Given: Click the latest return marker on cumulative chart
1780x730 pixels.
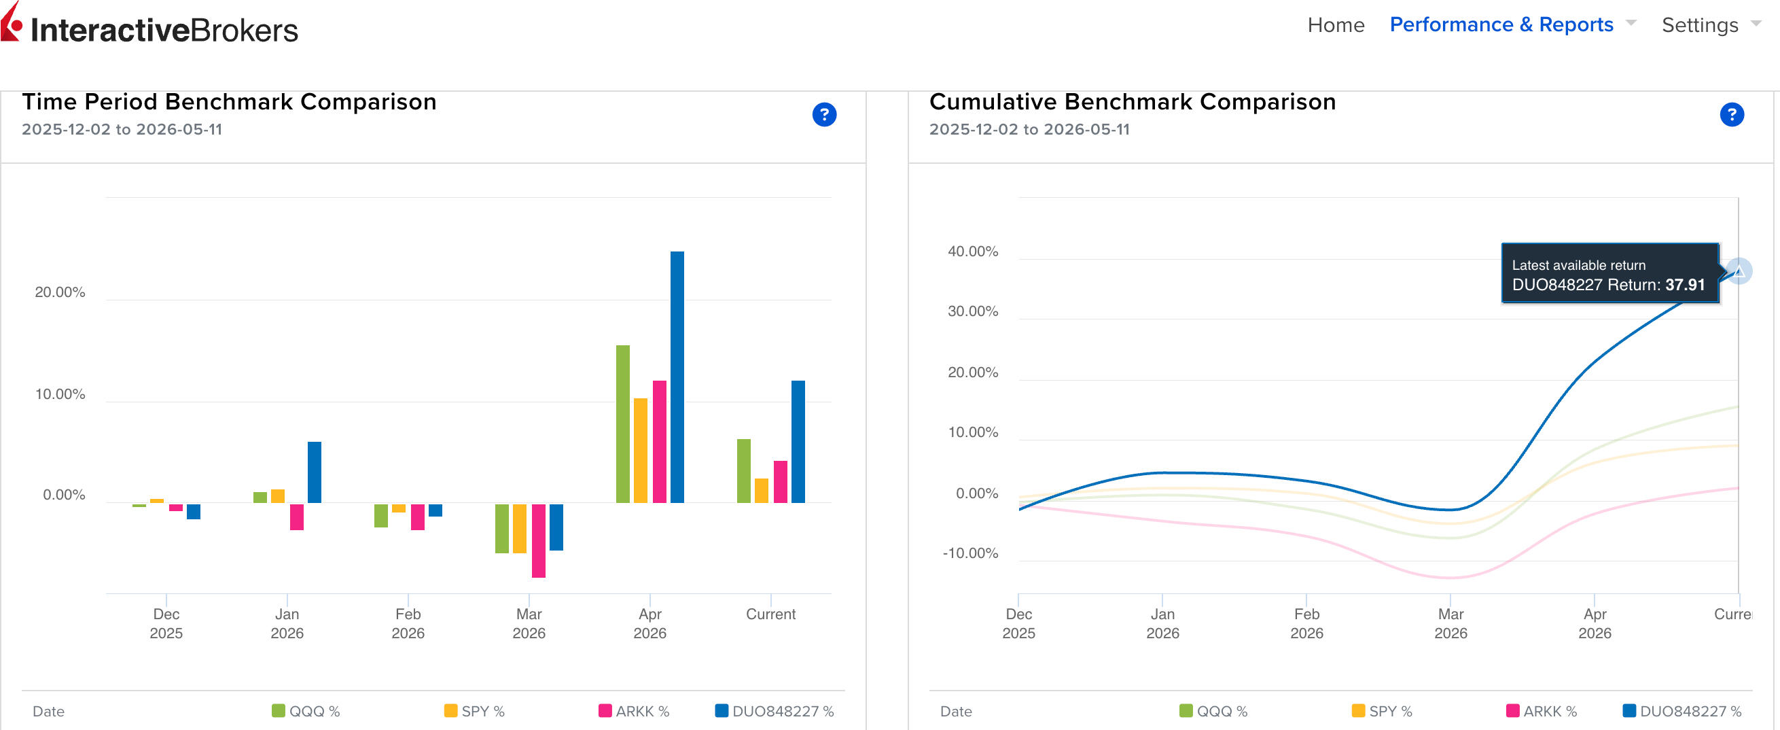Looking at the screenshot, I should pyautogui.click(x=1739, y=271).
